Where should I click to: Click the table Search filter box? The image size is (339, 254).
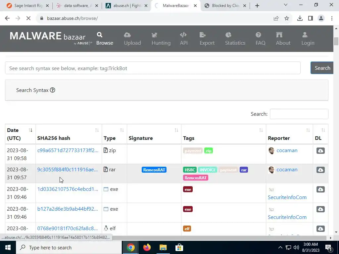(x=299, y=114)
